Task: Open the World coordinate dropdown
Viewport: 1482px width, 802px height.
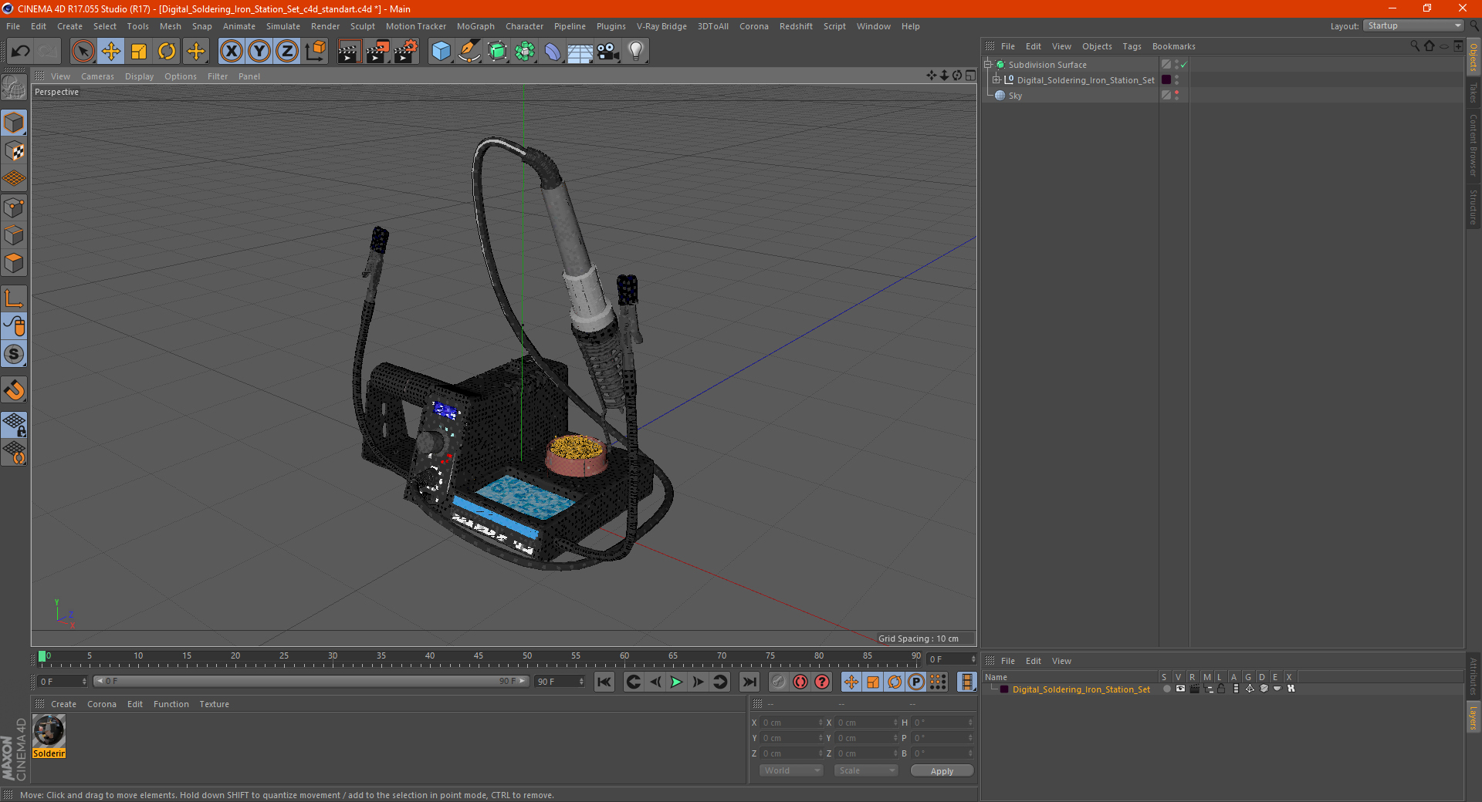Action: (x=791, y=770)
